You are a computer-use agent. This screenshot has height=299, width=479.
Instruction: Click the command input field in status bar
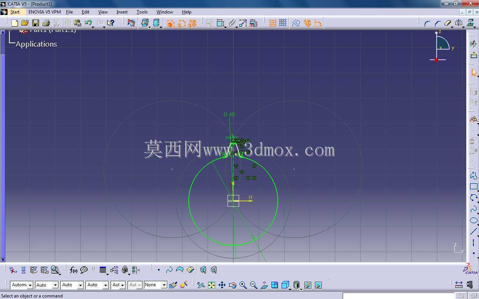pos(398,296)
